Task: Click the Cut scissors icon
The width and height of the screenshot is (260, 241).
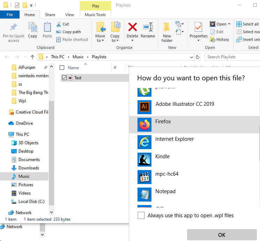Action: pos(59,24)
